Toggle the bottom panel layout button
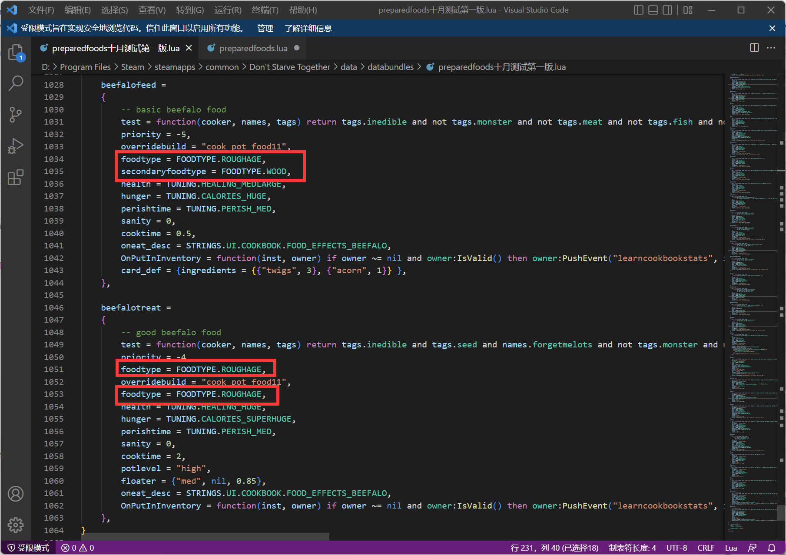The width and height of the screenshot is (786, 555). coord(653,10)
